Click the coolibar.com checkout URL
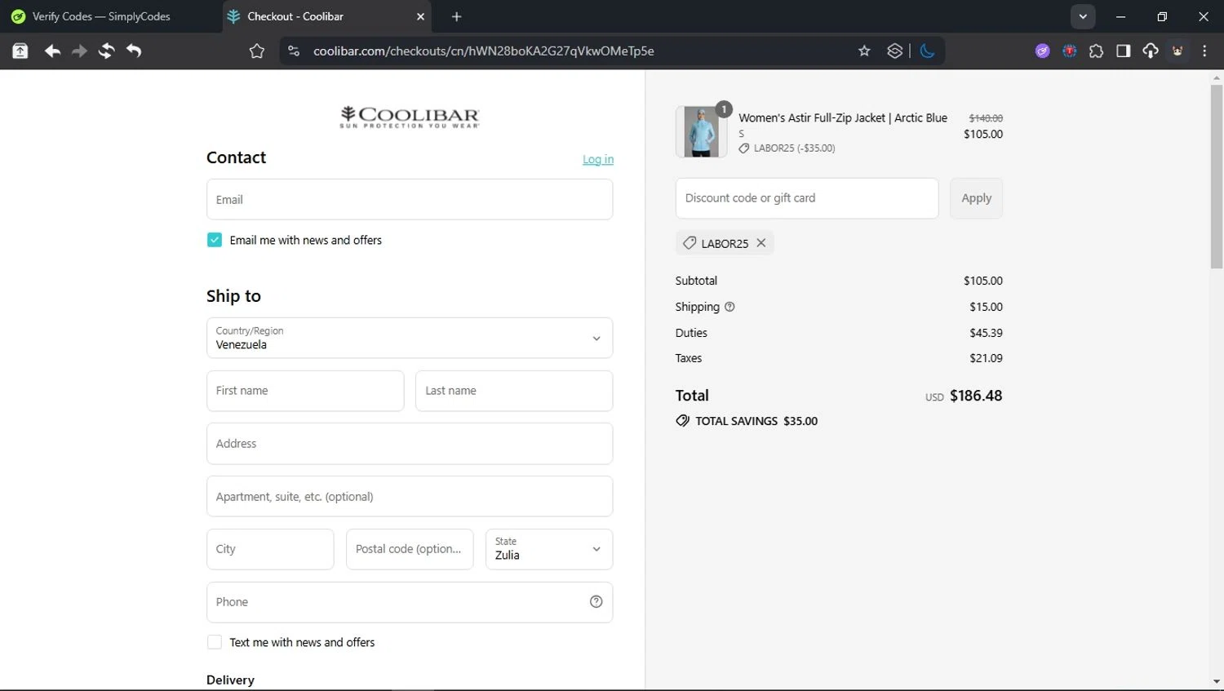The image size is (1224, 691). 483,51
